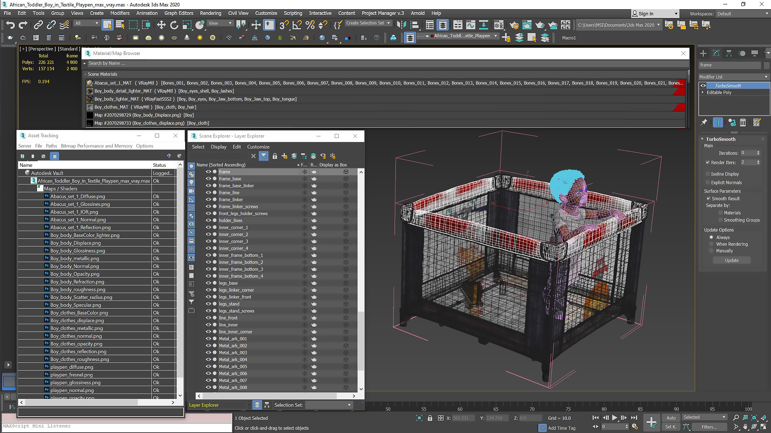
Task: Open Paths menu in Asset Tracking
Action: coord(51,146)
